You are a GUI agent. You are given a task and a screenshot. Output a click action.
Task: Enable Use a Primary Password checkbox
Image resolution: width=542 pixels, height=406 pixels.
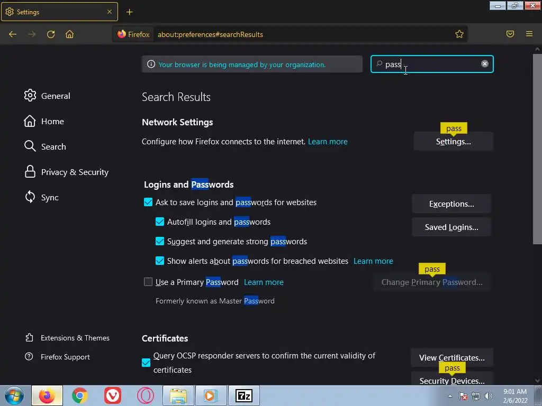pos(148,282)
